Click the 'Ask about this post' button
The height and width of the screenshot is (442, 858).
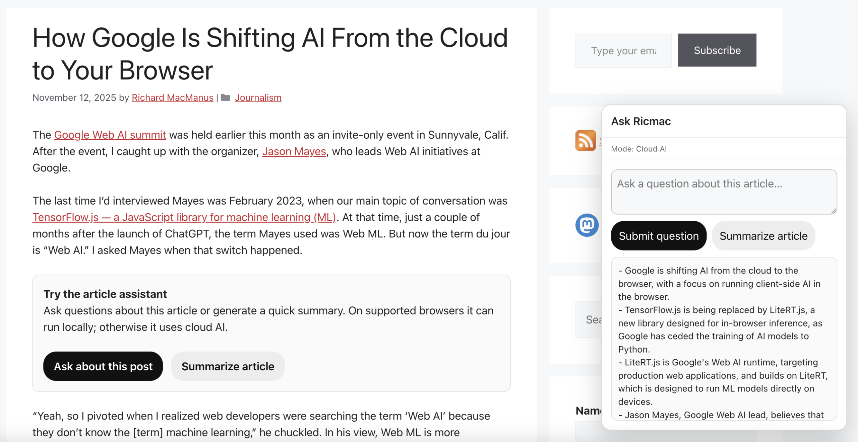click(x=103, y=366)
